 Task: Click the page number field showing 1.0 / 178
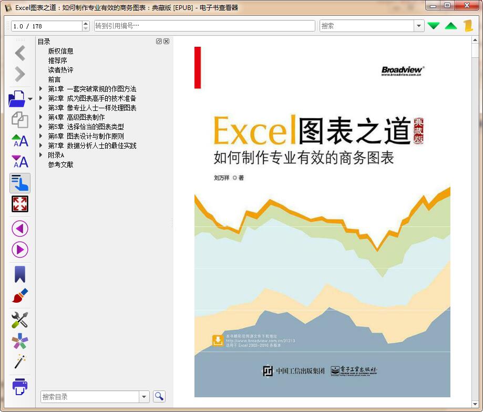pos(47,26)
